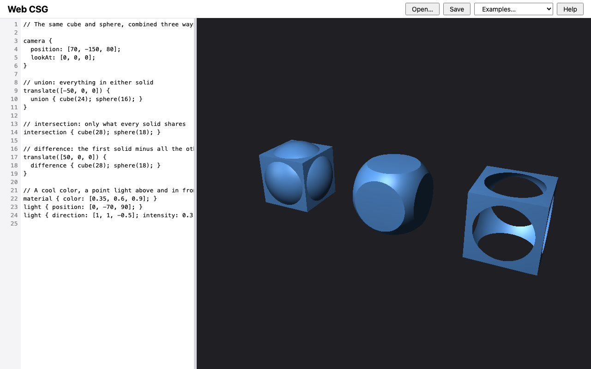Click comment '// union: everything in either solid'
The image size is (591, 369).
pos(88,83)
